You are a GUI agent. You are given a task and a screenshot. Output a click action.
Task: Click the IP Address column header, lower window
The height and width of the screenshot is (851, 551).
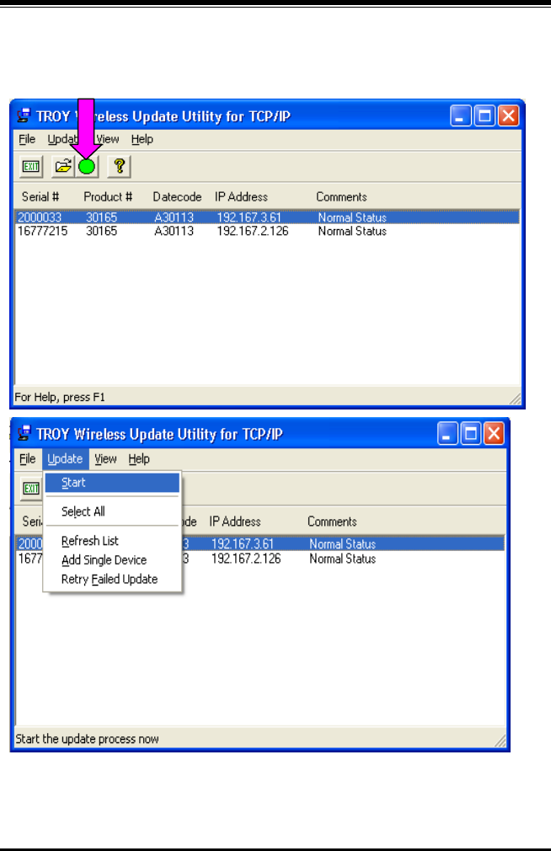235,522
